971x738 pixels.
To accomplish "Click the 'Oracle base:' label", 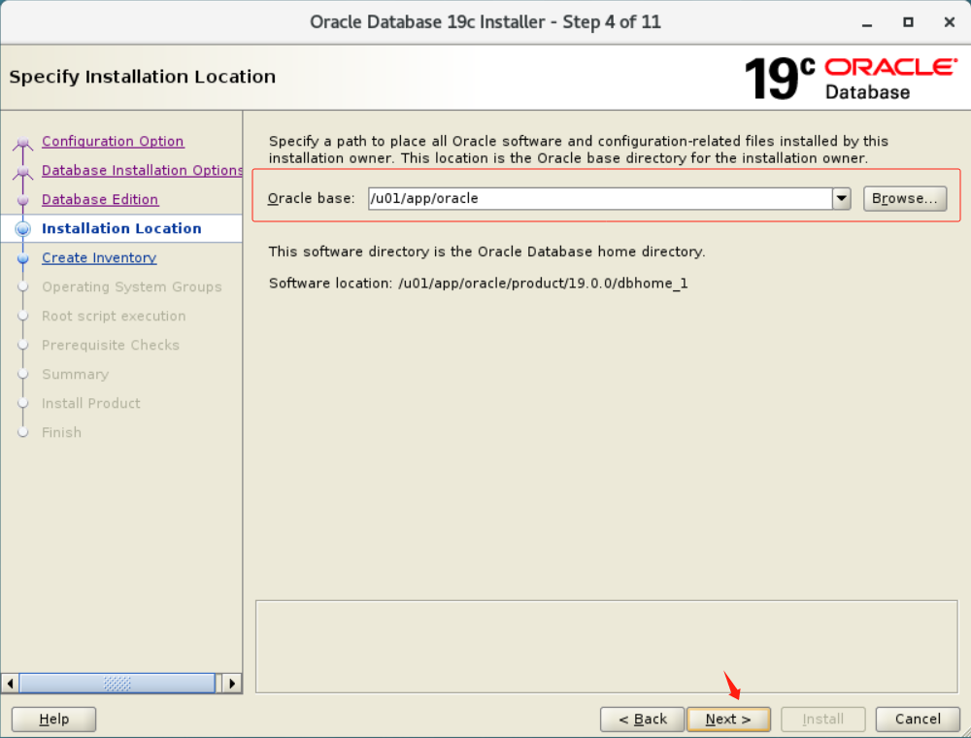I will pyautogui.click(x=311, y=198).
